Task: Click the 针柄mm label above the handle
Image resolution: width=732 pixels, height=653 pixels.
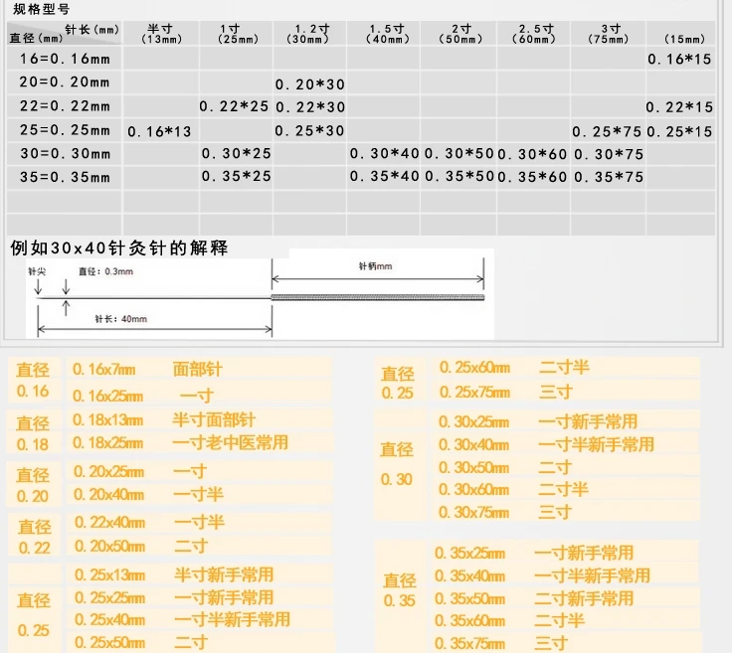Action: coord(375,266)
